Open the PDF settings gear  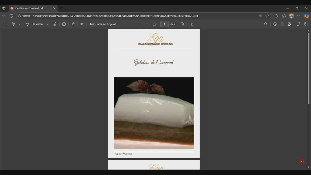pyautogui.click(x=306, y=24)
